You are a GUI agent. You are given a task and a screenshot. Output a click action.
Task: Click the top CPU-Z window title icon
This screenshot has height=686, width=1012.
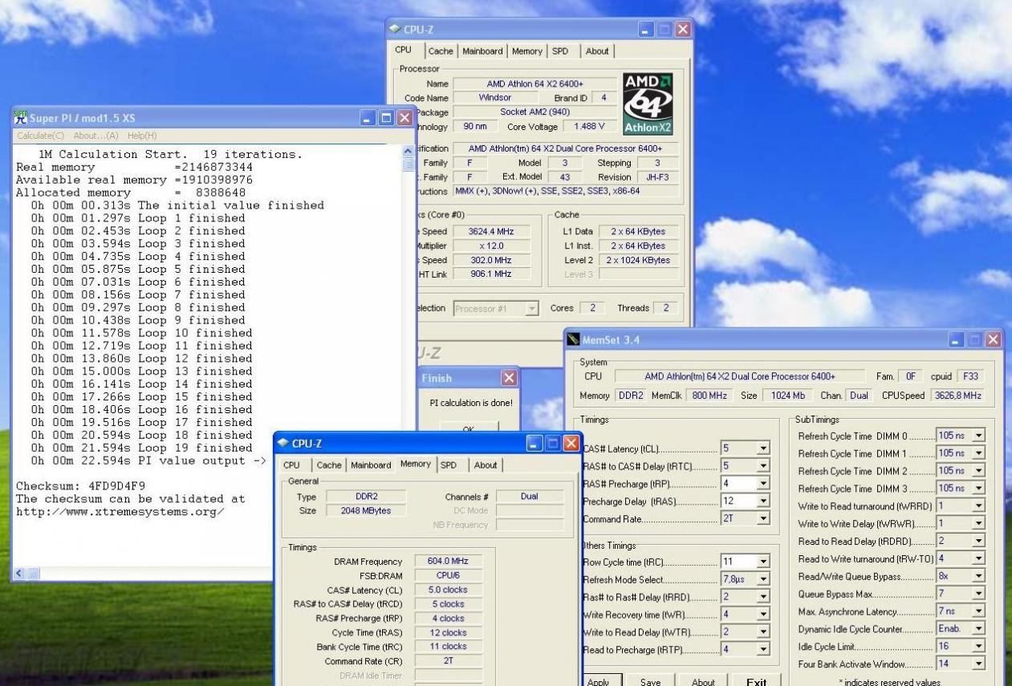pyautogui.click(x=395, y=29)
